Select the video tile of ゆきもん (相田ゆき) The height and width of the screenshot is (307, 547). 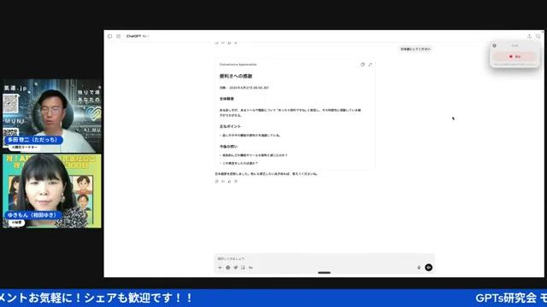point(52,191)
